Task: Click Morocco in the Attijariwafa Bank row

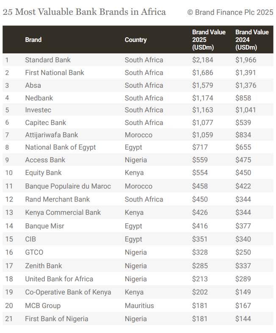Action: [138, 135]
